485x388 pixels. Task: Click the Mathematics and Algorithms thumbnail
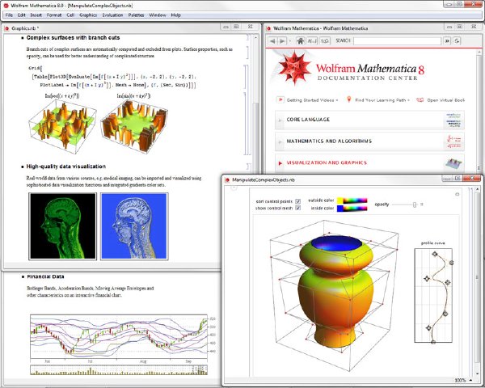[453, 141]
